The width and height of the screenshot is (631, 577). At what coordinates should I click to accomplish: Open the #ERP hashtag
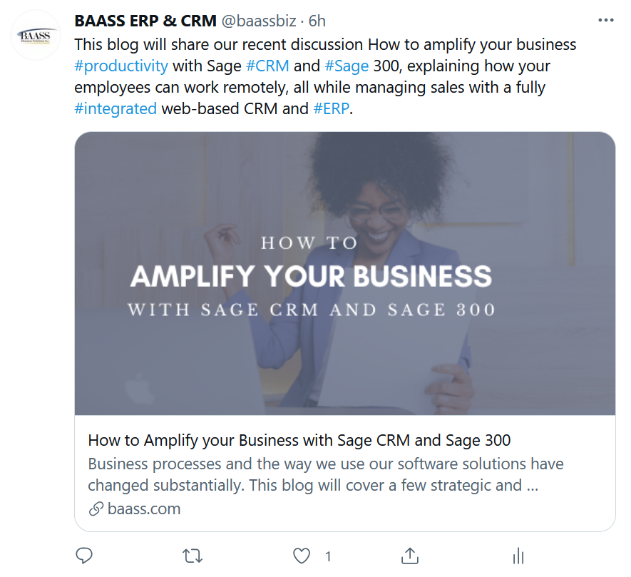(x=332, y=109)
